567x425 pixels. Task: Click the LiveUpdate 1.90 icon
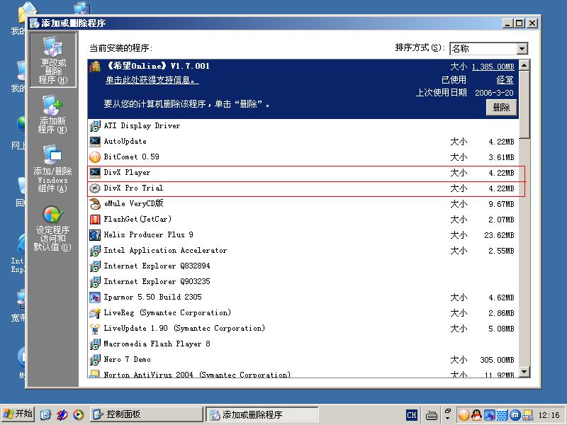[95, 328]
